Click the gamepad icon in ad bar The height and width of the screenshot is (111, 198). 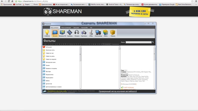click(45, 91)
